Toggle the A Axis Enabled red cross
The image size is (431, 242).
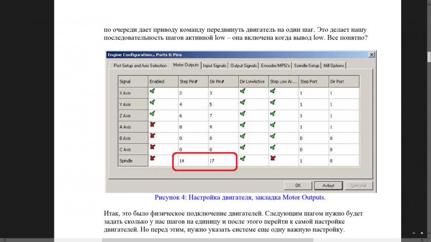tap(152, 125)
